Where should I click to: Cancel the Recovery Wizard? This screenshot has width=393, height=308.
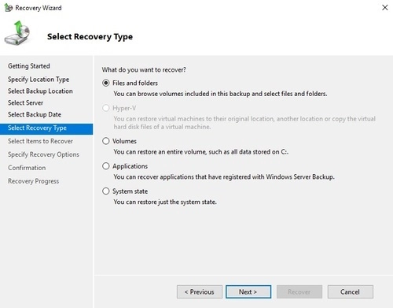pos(351,291)
